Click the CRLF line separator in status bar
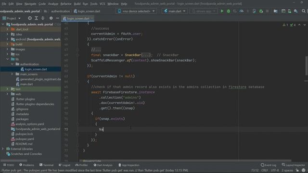The width and height of the screenshot is (308, 173). (x=264, y=170)
